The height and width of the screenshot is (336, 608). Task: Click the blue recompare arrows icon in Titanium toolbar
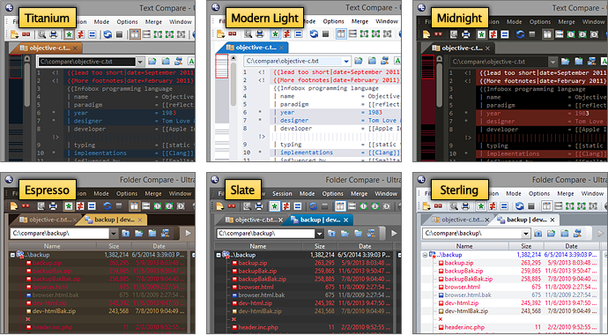[x=108, y=34]
